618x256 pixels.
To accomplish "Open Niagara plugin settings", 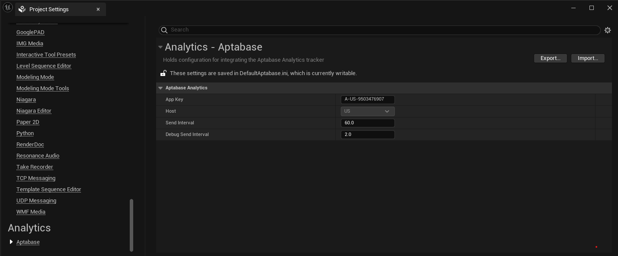I will pyautogui.click(x=26, y=100).
